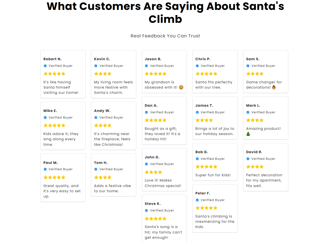Click Mike E.'s five-star rating
The width and height of the screenshot is (330, 242).
[x=54, y=125]
